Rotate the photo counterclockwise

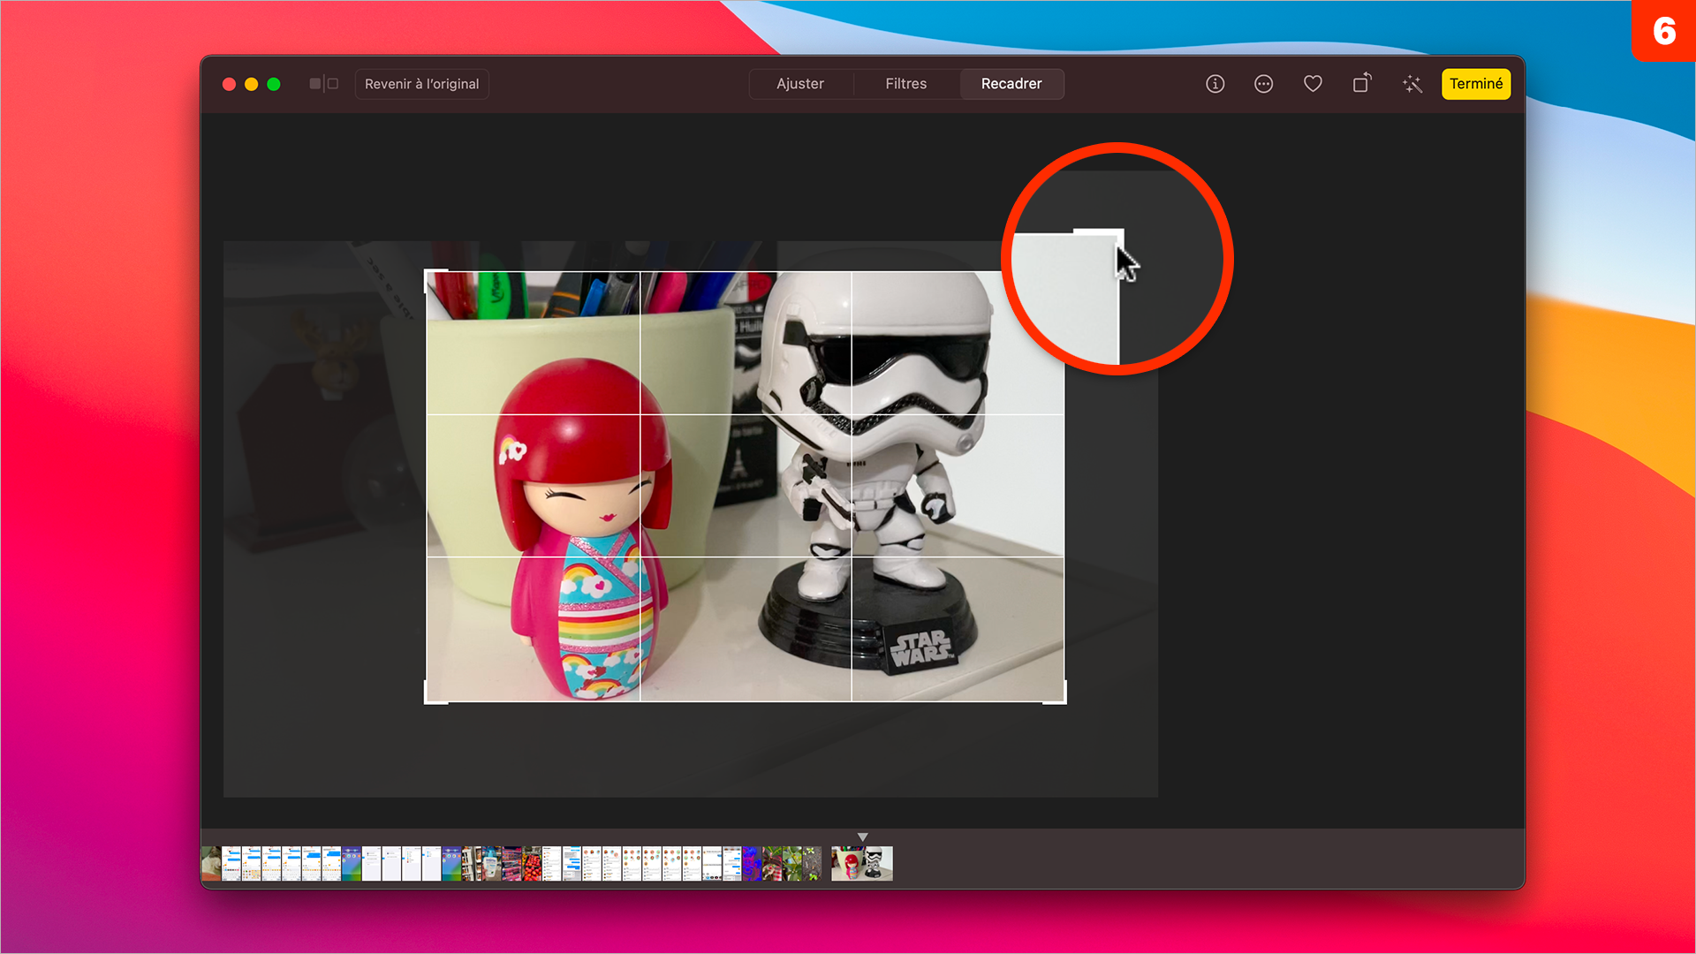pos(1361,84)
